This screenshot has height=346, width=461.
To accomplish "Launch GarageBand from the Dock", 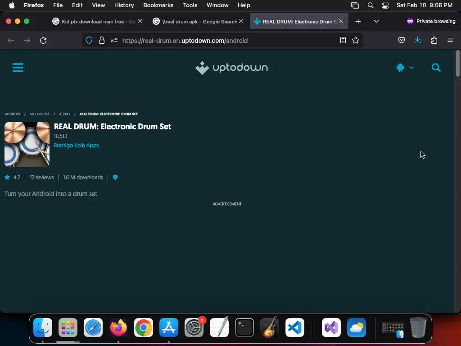I will point(269,327).
